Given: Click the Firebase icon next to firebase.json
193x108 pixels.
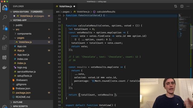Looking at the screenshot, I should [x=14, y=88].
